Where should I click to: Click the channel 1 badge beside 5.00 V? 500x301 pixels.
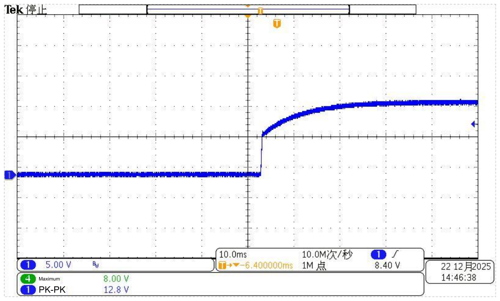pyautogui.click(x=28, y=265)
